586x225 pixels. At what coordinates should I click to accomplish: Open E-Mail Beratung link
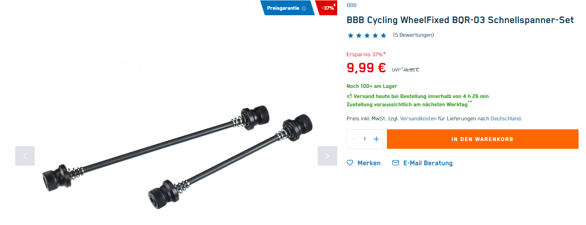coord(428,163)
